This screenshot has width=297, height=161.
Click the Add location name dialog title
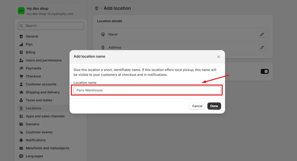pyautogui.click(x=89, y=56)
